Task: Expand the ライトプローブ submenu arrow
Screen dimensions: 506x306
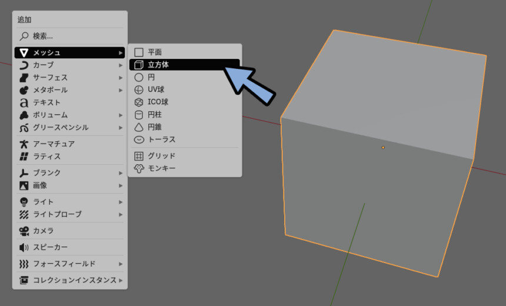Action: pyautogui.click(x=121, y=215)
